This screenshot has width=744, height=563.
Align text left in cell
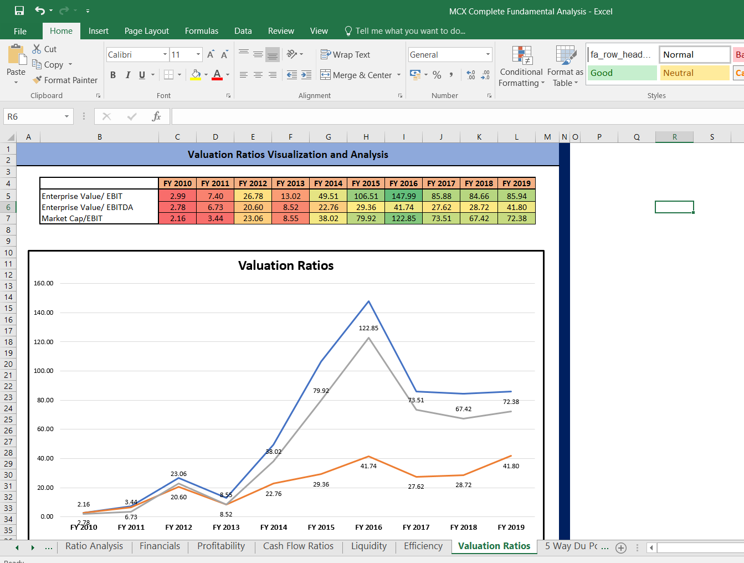244,74
